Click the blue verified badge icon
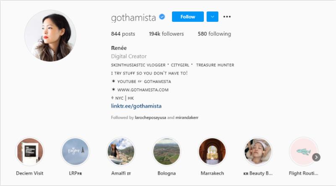The height and width of the screenshot is (186, 336). 162,17
